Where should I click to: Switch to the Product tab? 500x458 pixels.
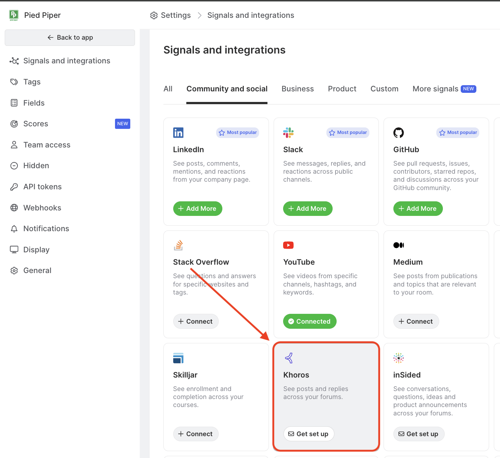tap(342, 89)
